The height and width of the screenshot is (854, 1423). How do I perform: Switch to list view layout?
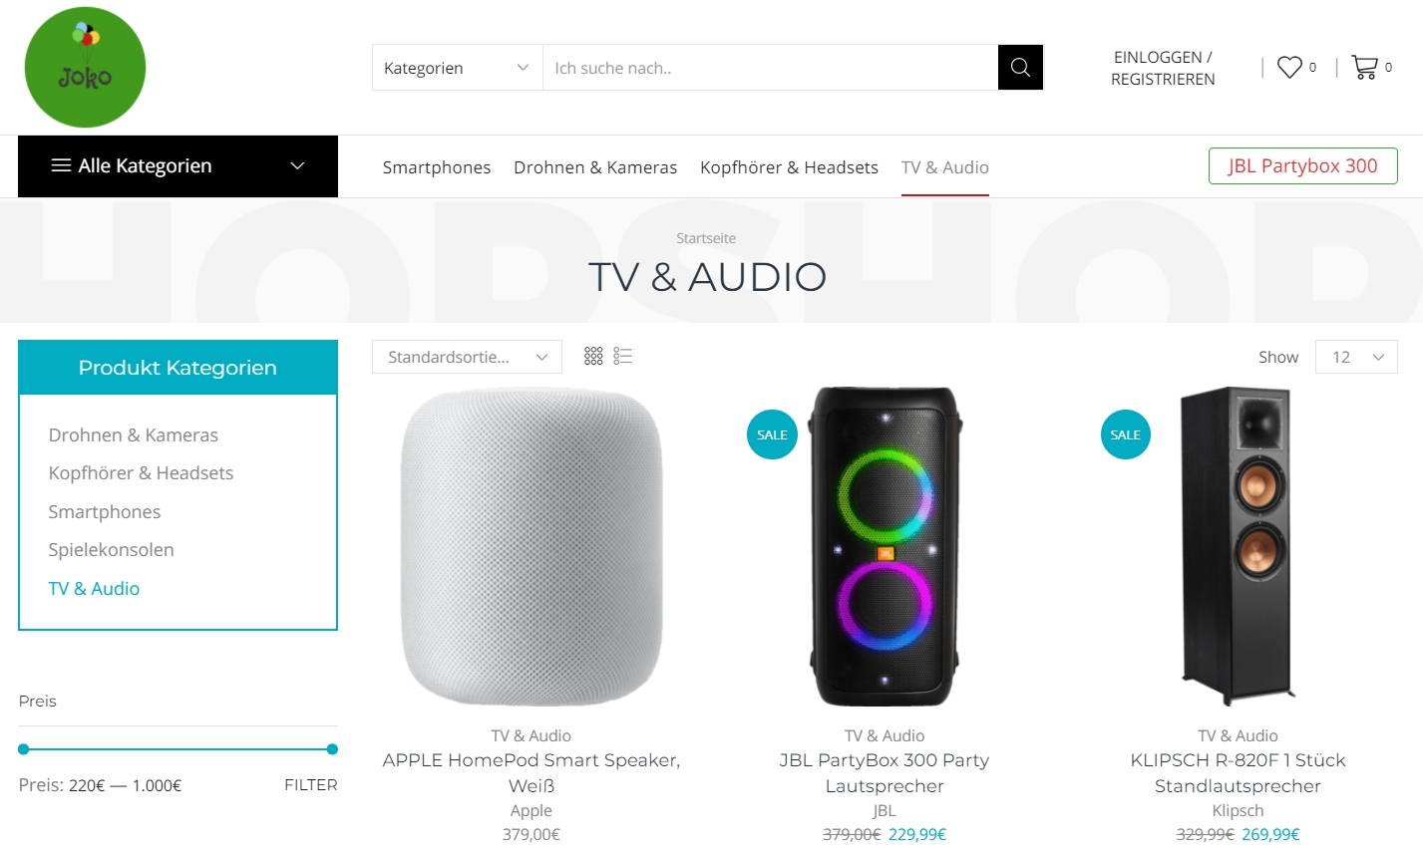(x=623, y=356)
